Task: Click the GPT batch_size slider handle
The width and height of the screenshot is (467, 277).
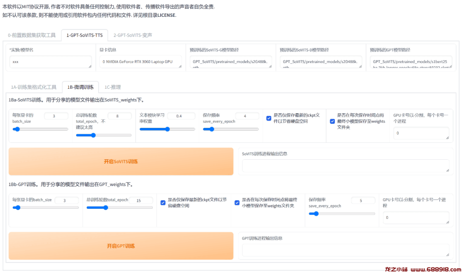Action: coord(18,207)
